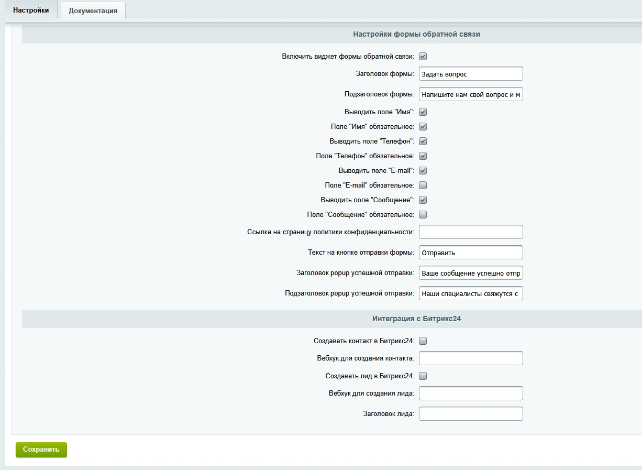Image resolution: width=642 pixels, height=470 pixels.
Task: Click the Заголовок лида input field
Action: point(471,414)
